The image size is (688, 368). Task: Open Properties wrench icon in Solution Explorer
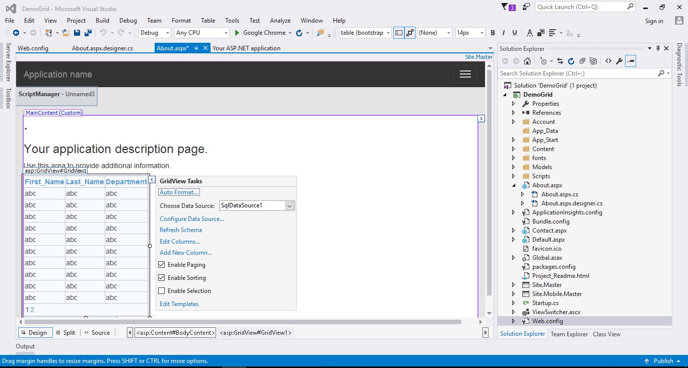[620, 61]
